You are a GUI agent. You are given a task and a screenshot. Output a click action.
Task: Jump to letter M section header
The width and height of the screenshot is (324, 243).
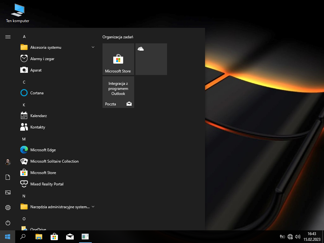click(x=24, y=139)
